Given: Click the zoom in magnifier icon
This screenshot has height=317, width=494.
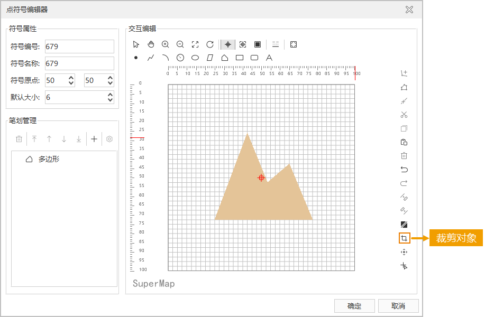Looking at the screenshot, I should click(166, 44).
